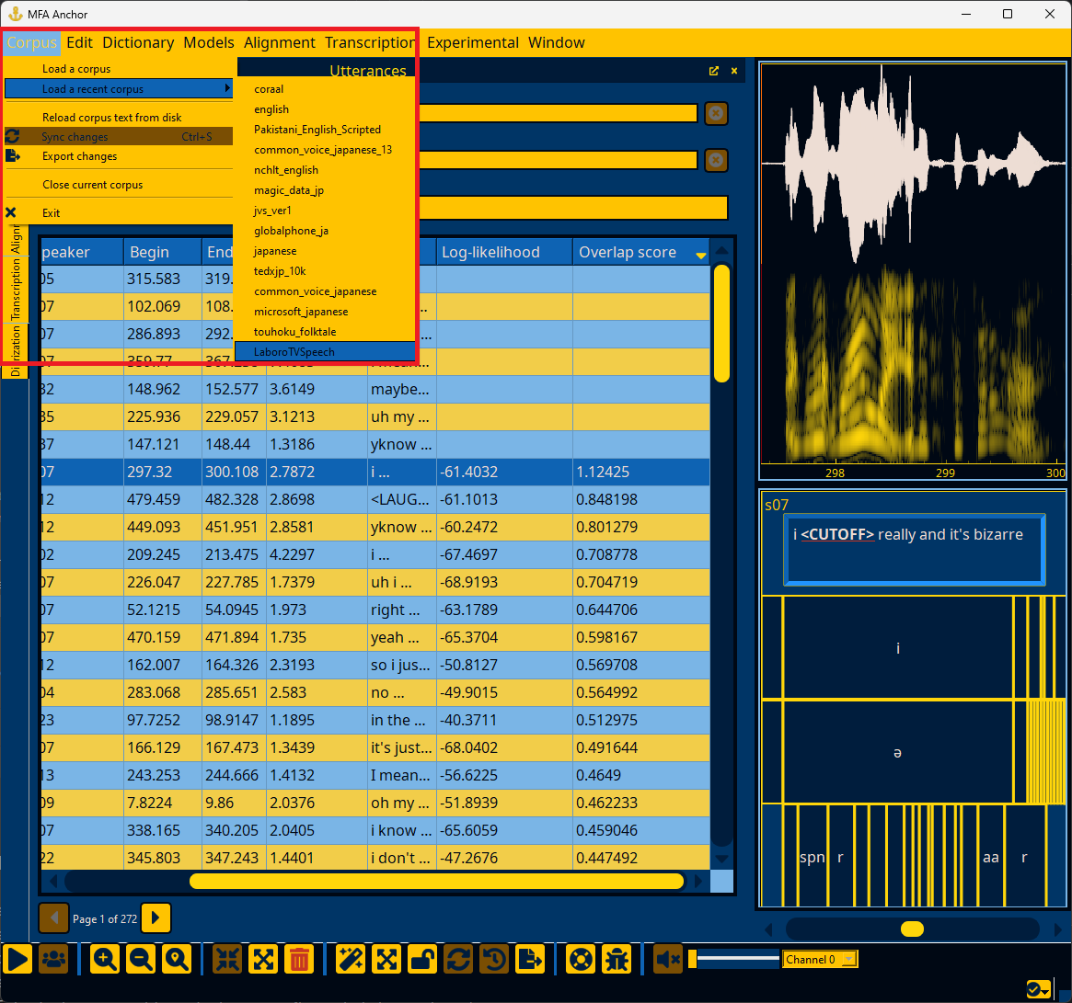Open the Channel 0 dropdown
This screenshot has width=1072, height=1003.
[x=820, y=959]
